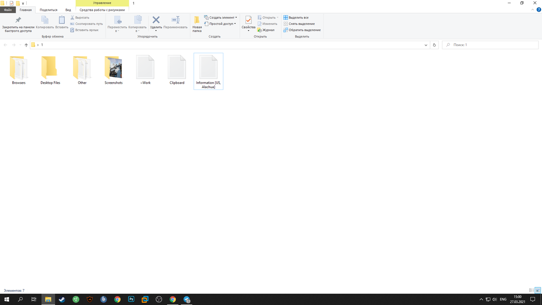The image size is (542, 305).
Task: Switch to details list view
Action: [x=531, y=290]
